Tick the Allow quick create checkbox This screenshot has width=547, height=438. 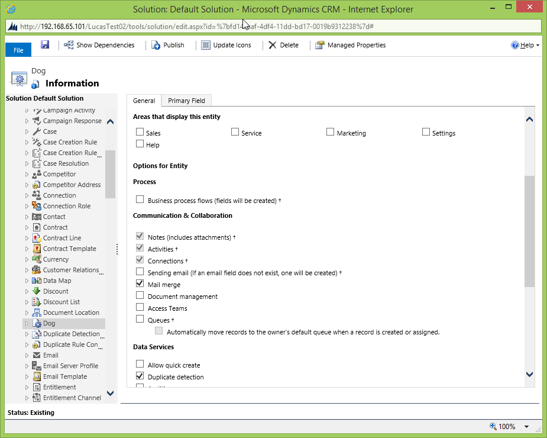[140, 364]
